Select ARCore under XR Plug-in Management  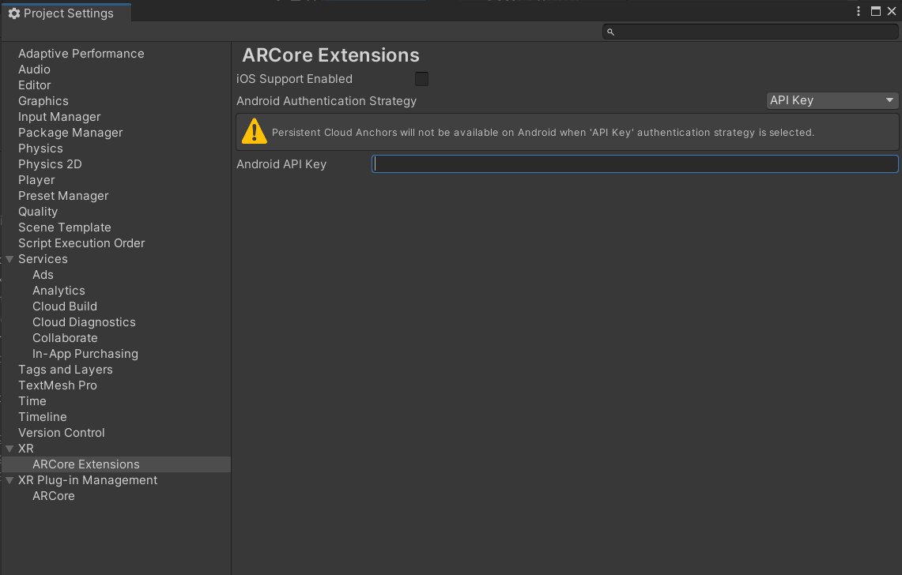(x=54, y=496)
